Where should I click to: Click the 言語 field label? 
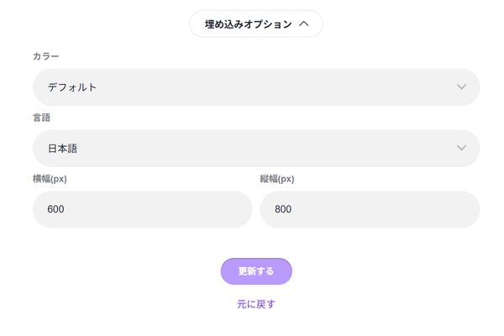[41, 118]
